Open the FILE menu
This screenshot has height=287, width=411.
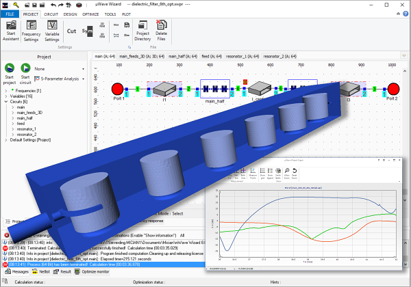(x=10, y=14)
